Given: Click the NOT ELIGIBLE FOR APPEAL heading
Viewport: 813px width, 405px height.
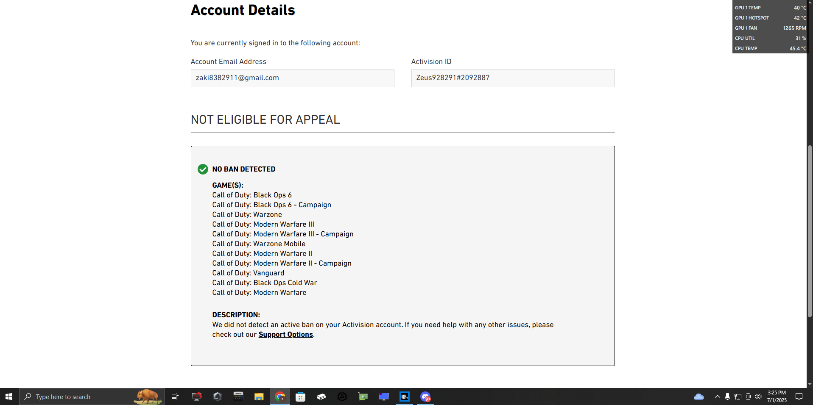Looking at the screenshot, I should 265,119.
